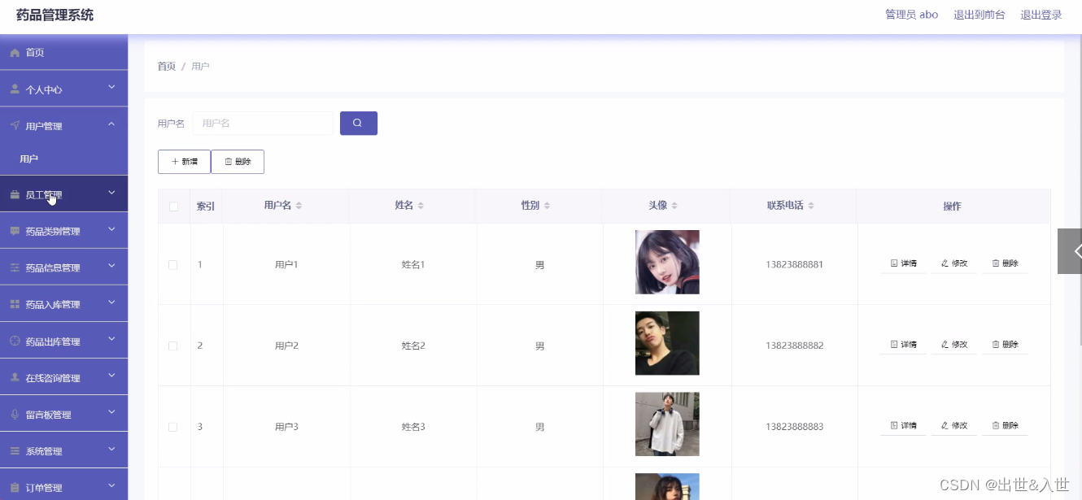Click the avatar thumbnail of 用户2

(x=667, y=343)
